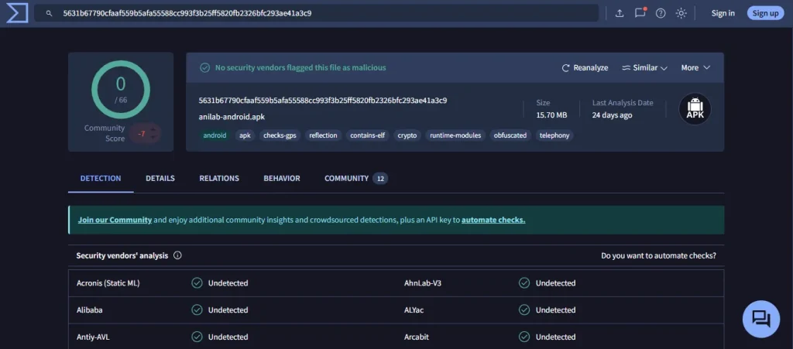Click the Alibaba vendor name

click(x=90, y=310)
